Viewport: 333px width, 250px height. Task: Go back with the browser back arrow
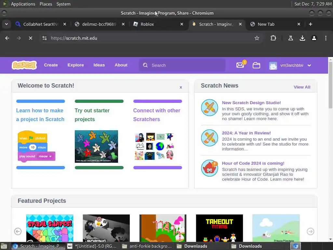click(x=7, y=38)
